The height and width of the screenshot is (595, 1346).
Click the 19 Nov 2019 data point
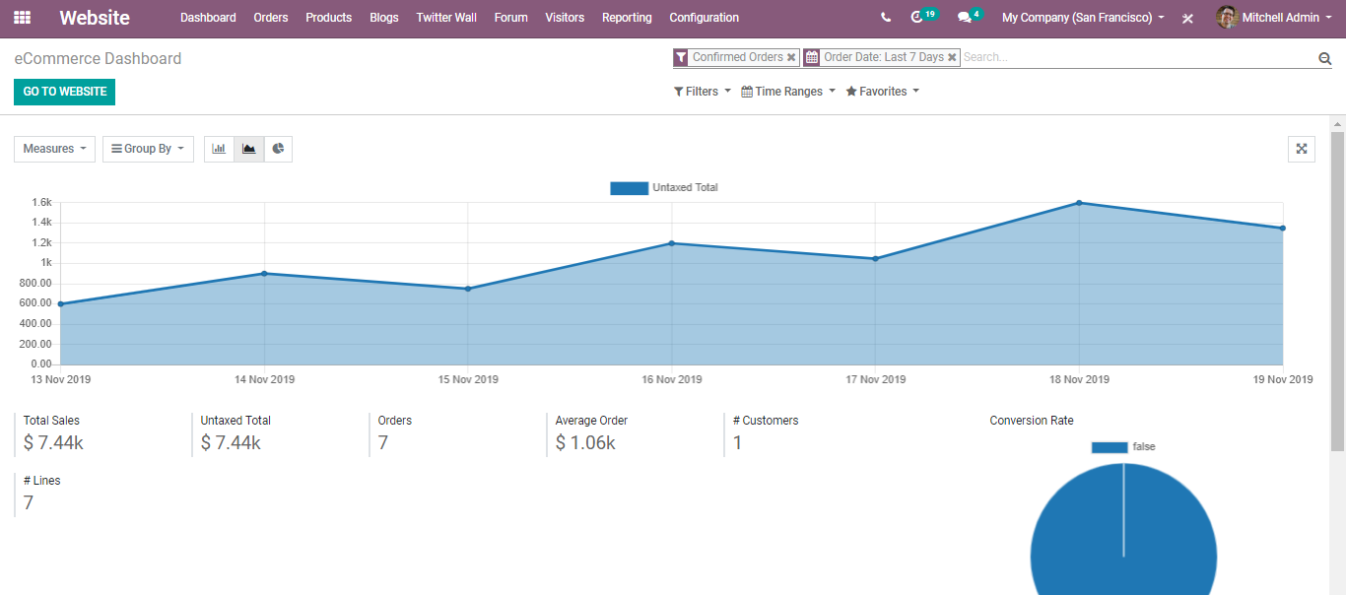1282,229
